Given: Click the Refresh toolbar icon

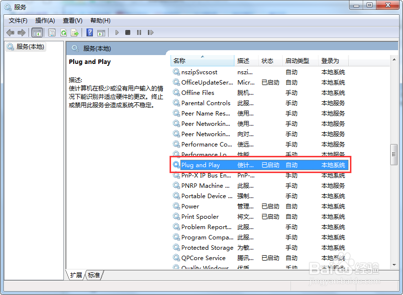Looking at the screenshot, I should pyautogui.click(x=63, y=32).
